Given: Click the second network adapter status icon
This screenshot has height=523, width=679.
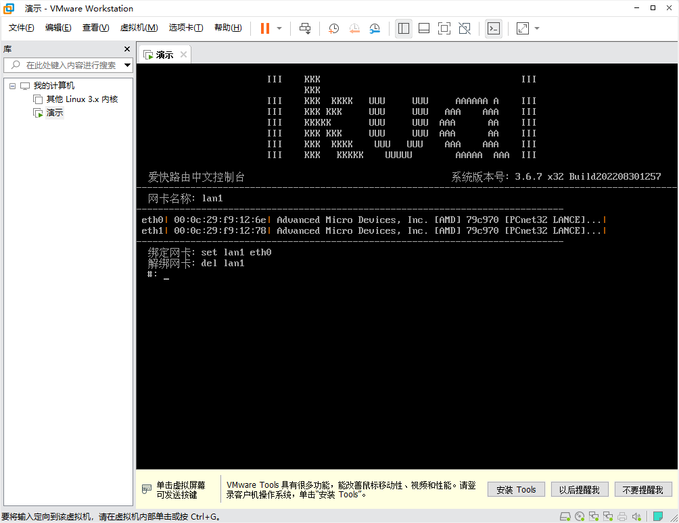Looking at the screenshot, I should point(608,516).
